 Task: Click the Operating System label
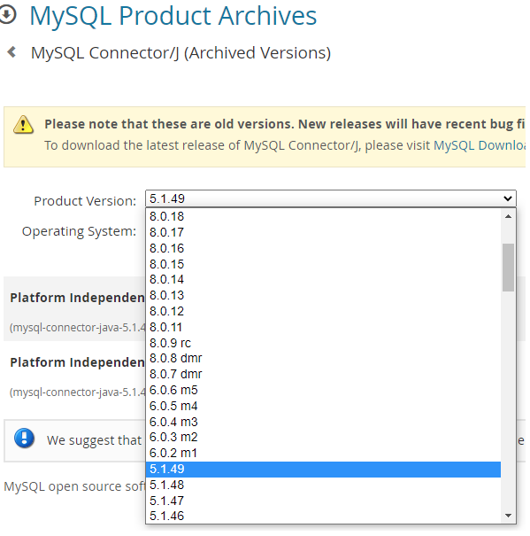[x=79, y=231]
